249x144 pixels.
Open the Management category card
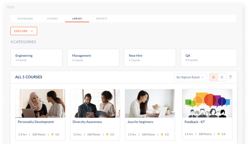(93, 58)
